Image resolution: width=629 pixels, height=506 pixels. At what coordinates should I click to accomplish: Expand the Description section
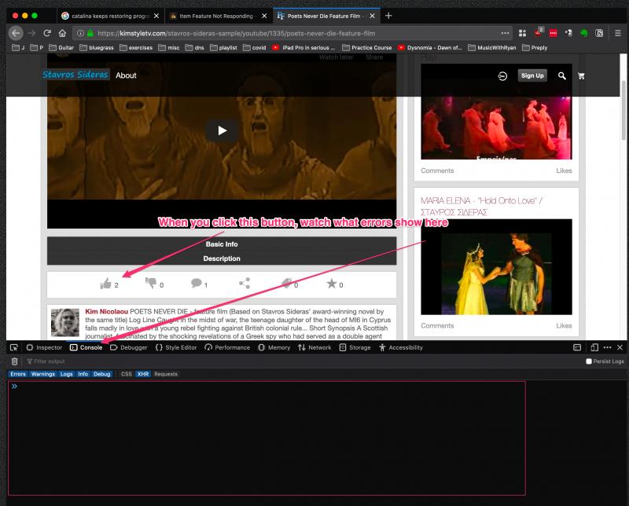221,258
